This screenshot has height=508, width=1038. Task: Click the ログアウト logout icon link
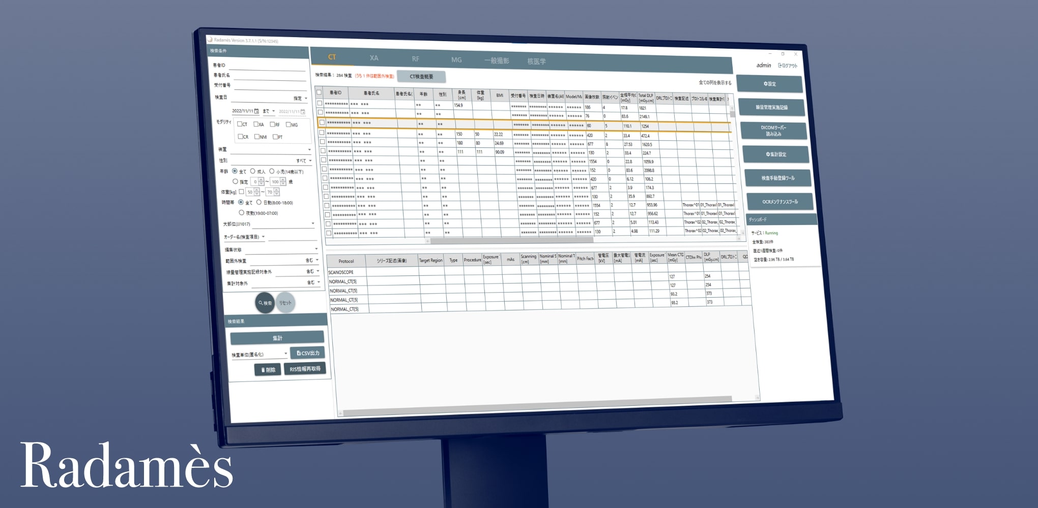click(788, 66)
